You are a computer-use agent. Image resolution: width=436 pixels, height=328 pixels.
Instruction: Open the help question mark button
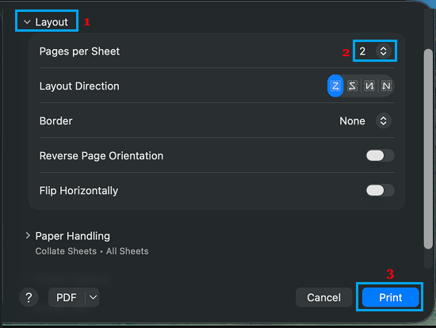click(29, 297)
